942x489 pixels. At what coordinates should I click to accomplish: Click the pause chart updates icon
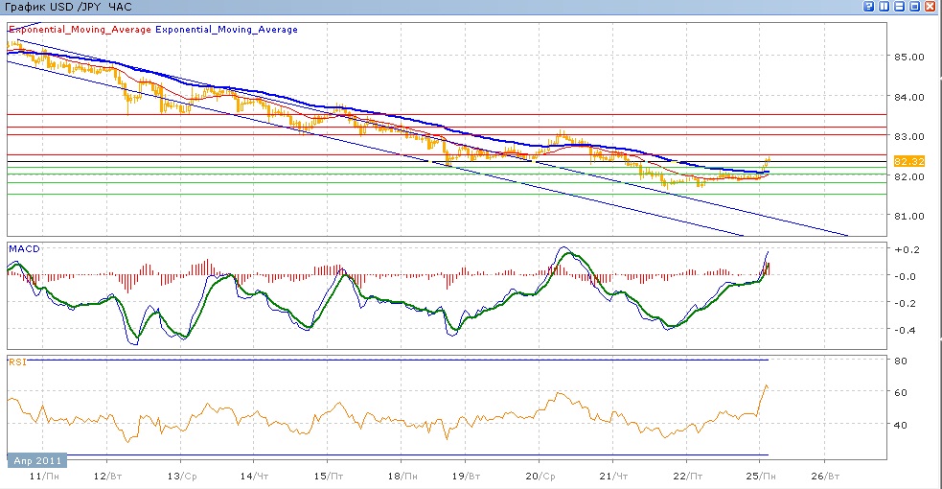coord(884,7)
